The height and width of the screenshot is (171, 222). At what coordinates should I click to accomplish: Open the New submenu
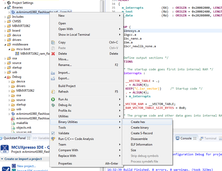tap(86, 16)
